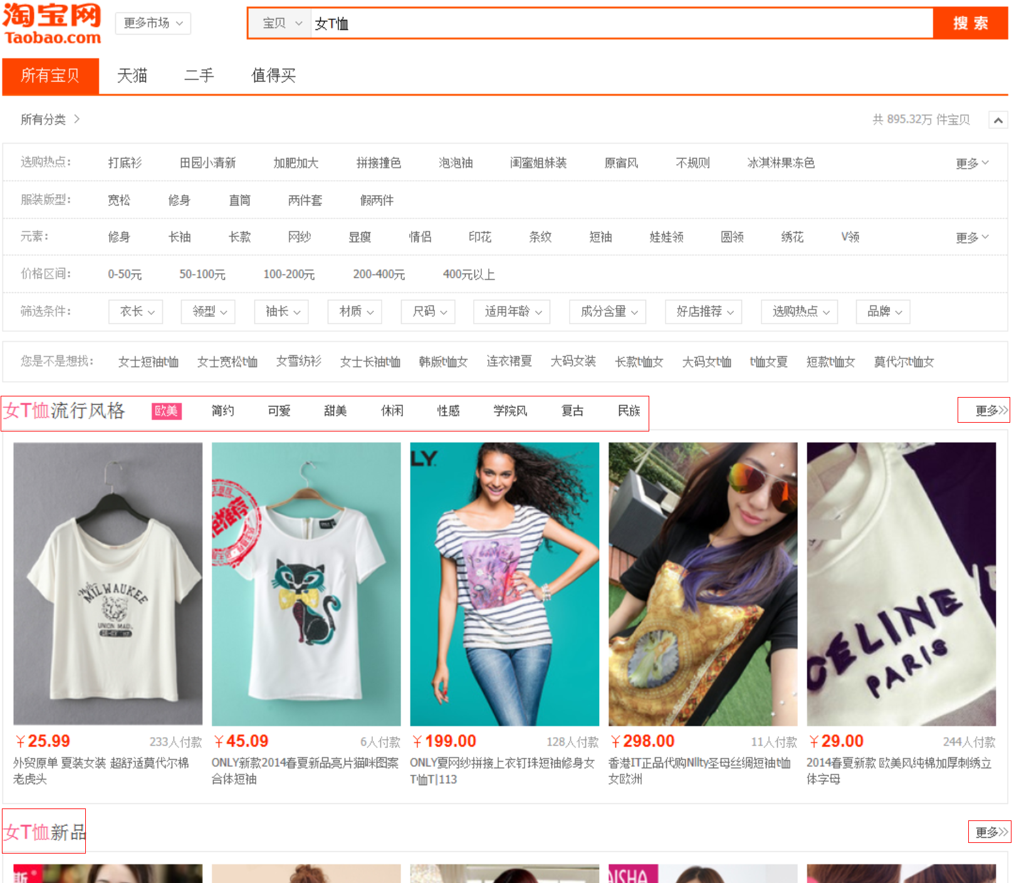Click the orange 搜索 button
Image resolution: width=1014 pixels, height=883 pixels.
point(970,23)
